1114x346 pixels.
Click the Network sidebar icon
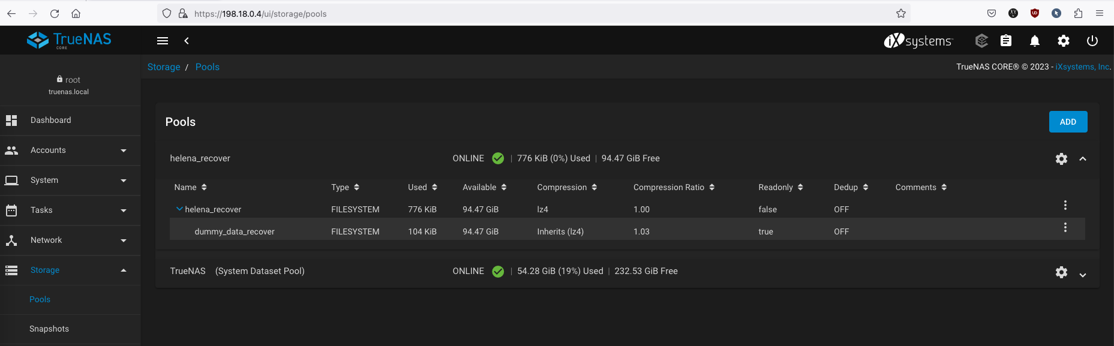click(11, 240)
